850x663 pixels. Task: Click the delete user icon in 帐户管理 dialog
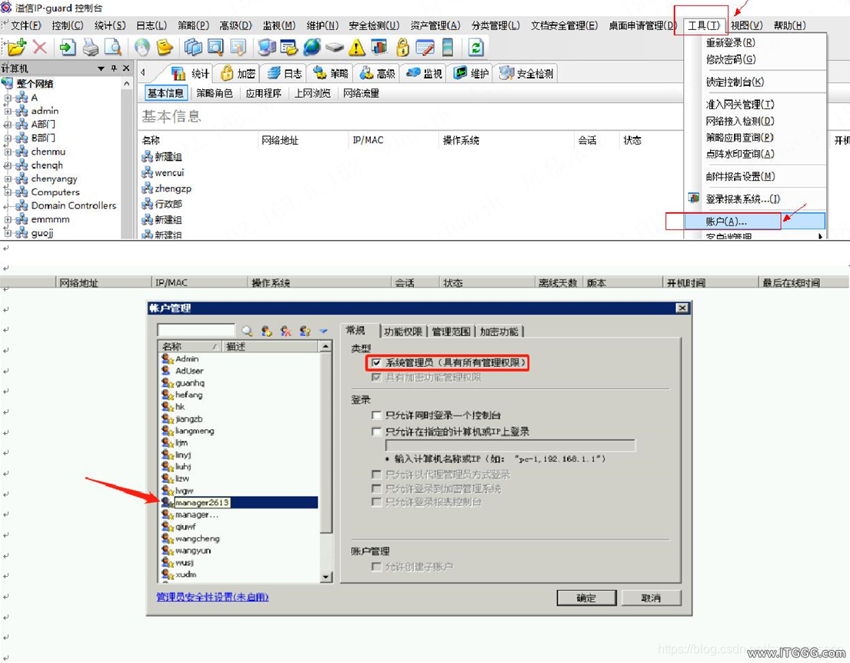(x=285, y=331)
